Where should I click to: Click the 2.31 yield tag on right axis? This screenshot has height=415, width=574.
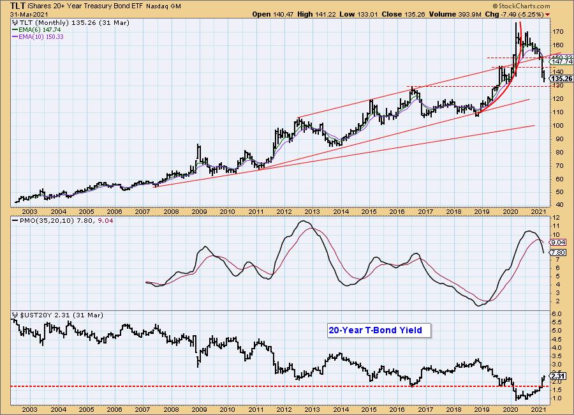pos(558,376)
